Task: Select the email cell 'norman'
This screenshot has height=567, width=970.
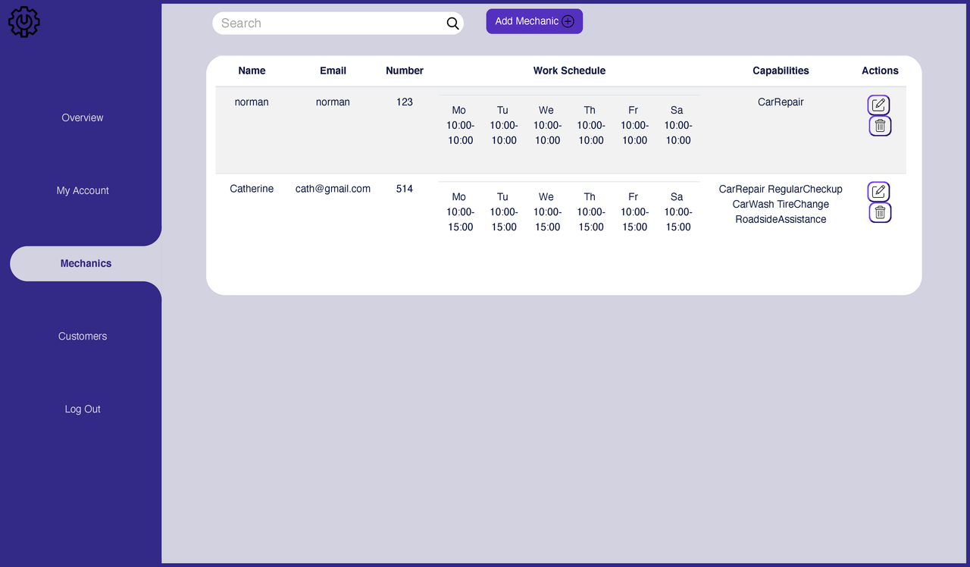Action: (x=333, y=102)
